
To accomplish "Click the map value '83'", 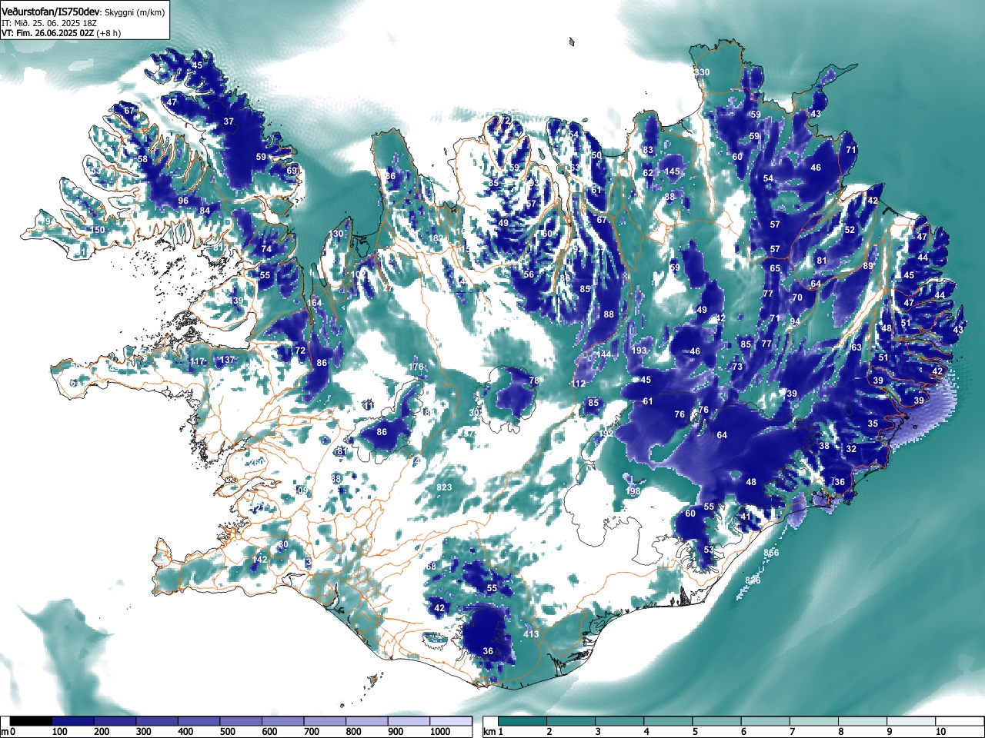I will [x=648, y=150].
